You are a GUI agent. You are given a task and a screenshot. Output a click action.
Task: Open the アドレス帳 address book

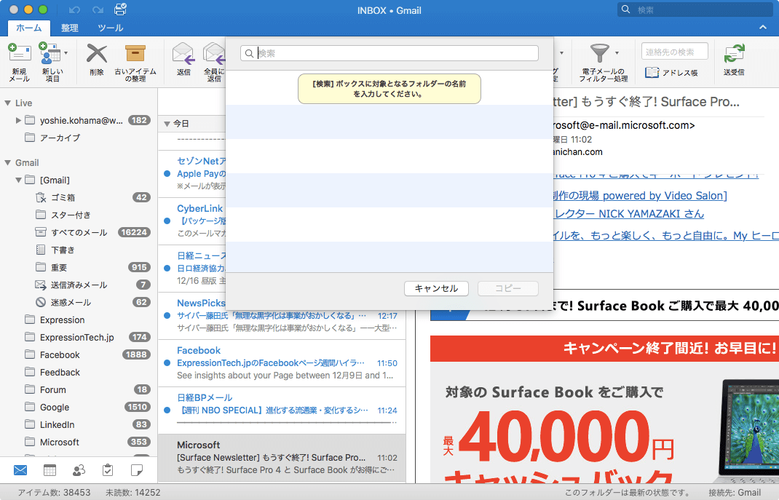[671, 73]
